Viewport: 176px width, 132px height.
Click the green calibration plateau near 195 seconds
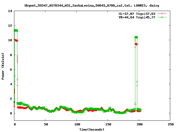(136, 37)
